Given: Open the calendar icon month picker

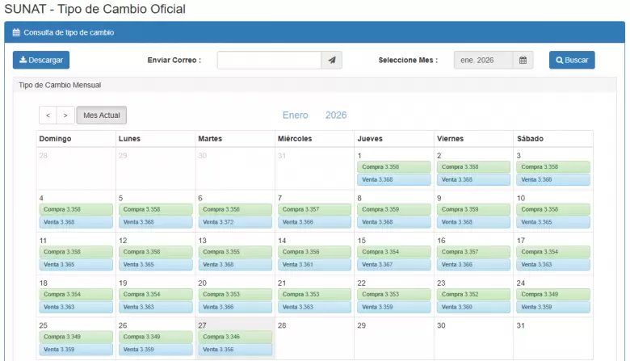Looking at the screenshot, I should [523, 61].
